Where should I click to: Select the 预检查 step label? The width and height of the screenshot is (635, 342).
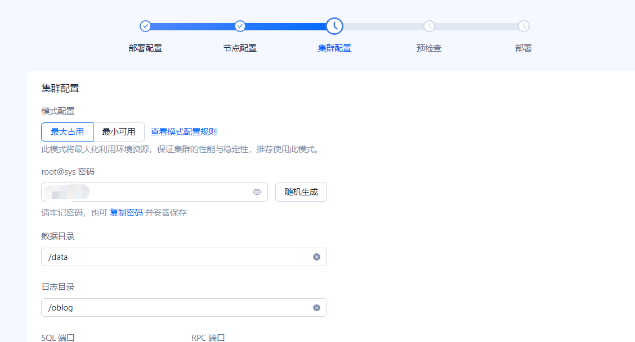click(x=429, y=48)
